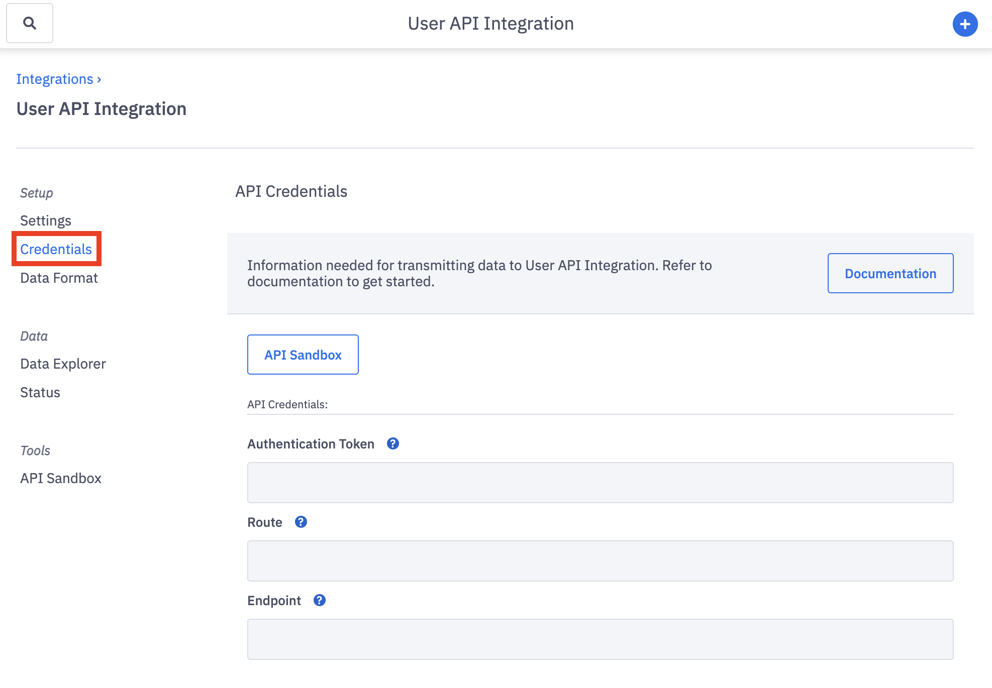Open Endpoint help question icon
This screenshot has width=992, height=688.
tap(320, 600)
